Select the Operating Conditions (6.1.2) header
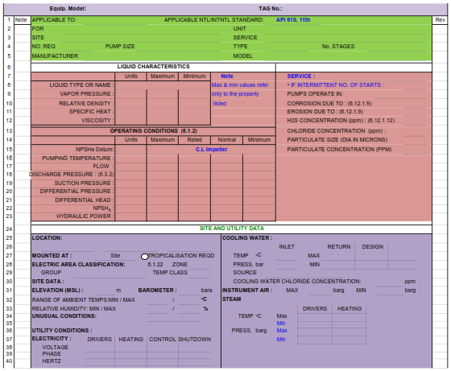The image size is (451, 371). [x=153, y=131]
